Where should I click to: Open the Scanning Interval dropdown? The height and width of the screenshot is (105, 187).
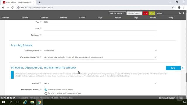point(100,51)
